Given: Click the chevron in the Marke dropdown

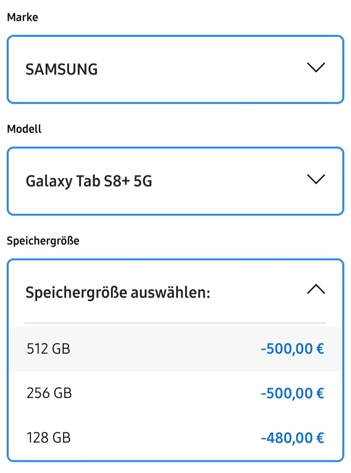Looking at the screenshot, I should tap(316, 68).
